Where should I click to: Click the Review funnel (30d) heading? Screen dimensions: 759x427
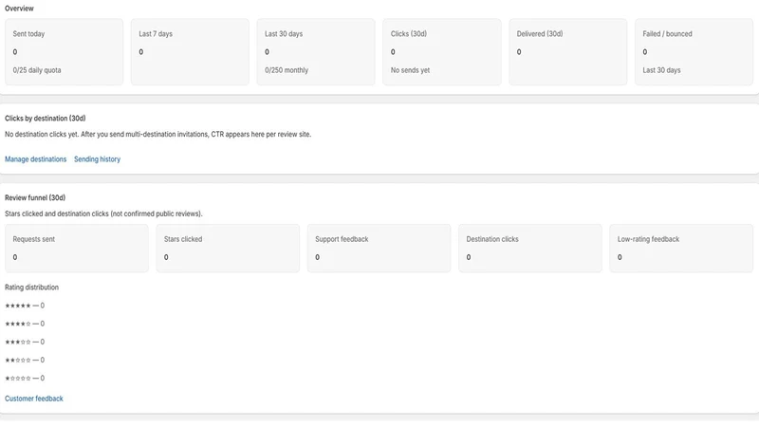tap(35, 197)
